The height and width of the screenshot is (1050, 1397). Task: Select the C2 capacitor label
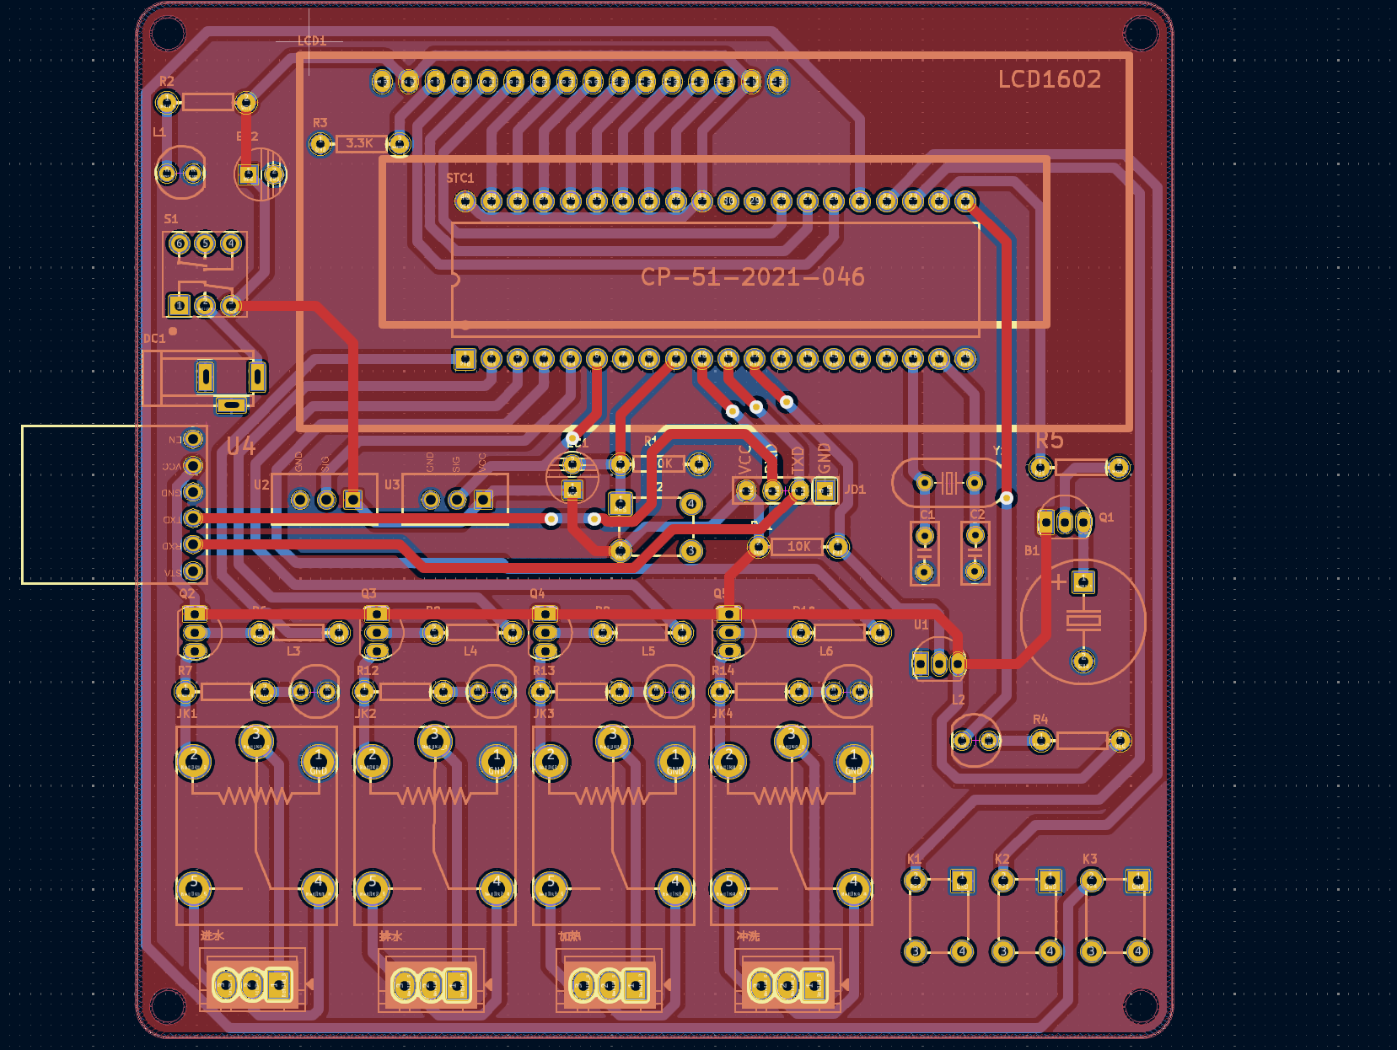click(977, 514)
